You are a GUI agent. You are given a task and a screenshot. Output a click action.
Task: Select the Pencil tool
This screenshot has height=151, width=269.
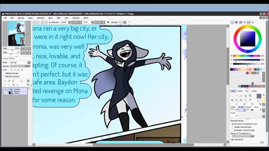click(x=234, y=115)
